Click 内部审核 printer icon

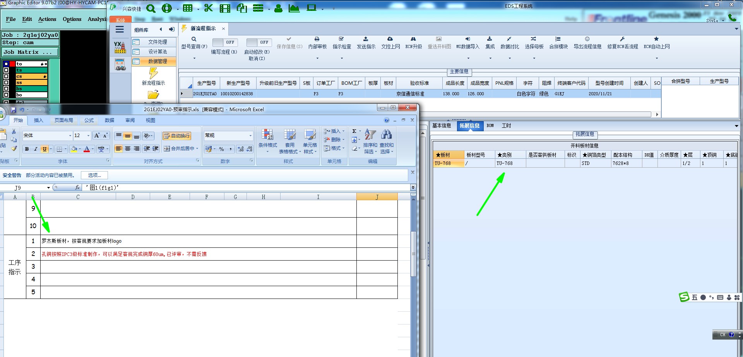(317, 39)
